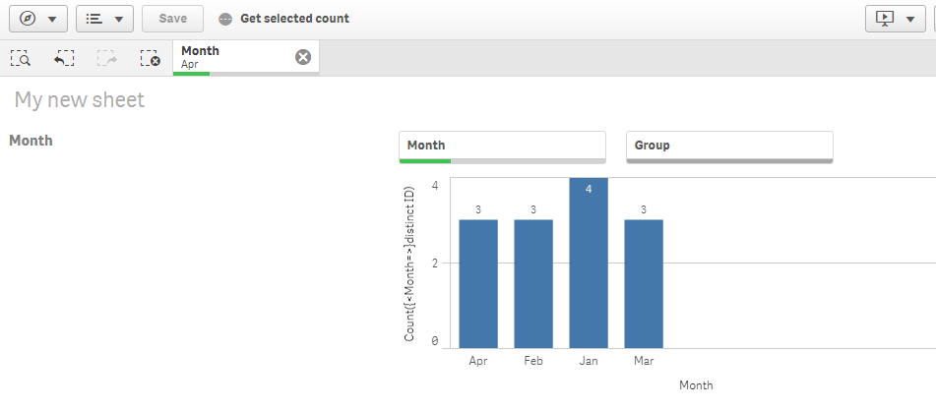
Task: Click the disabled Save button
Action: (x=172, y=19)
